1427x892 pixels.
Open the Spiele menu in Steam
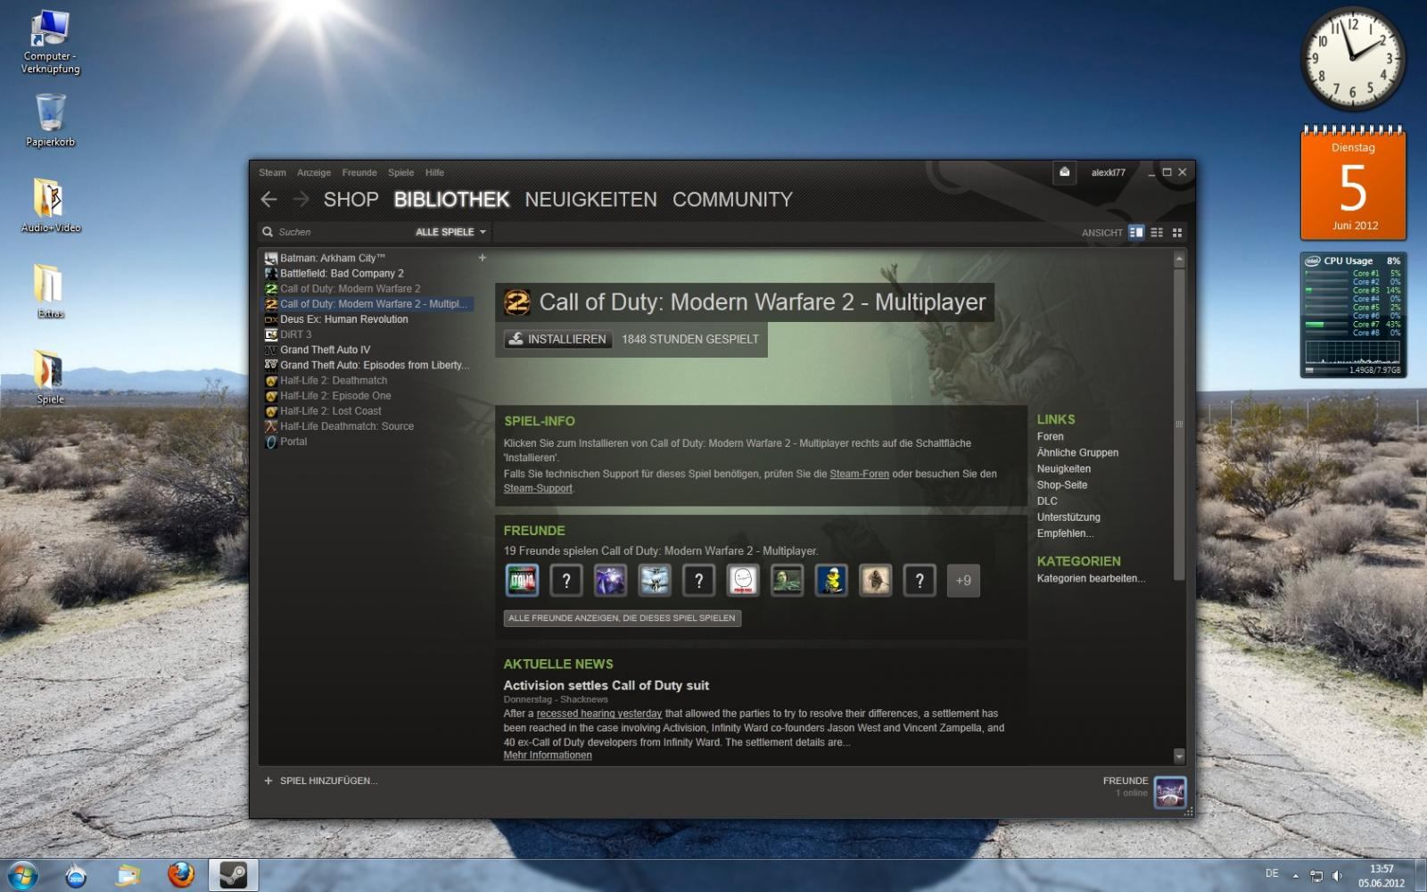coord(400,173)
